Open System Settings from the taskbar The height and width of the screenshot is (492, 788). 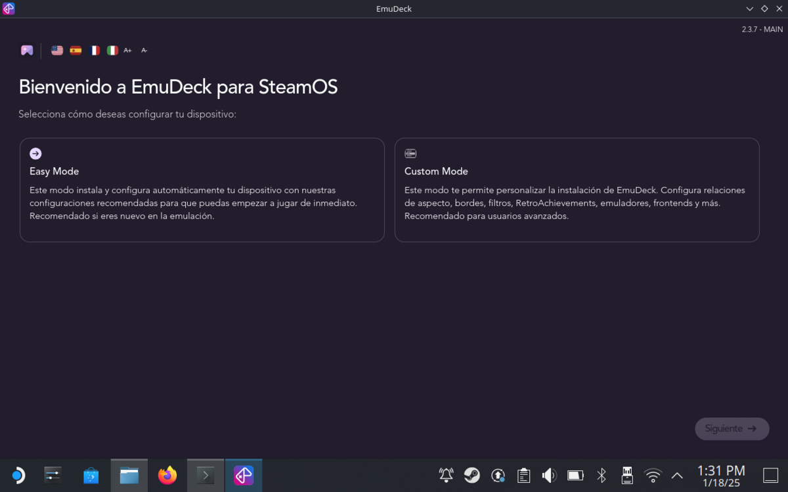coord(53,476)
